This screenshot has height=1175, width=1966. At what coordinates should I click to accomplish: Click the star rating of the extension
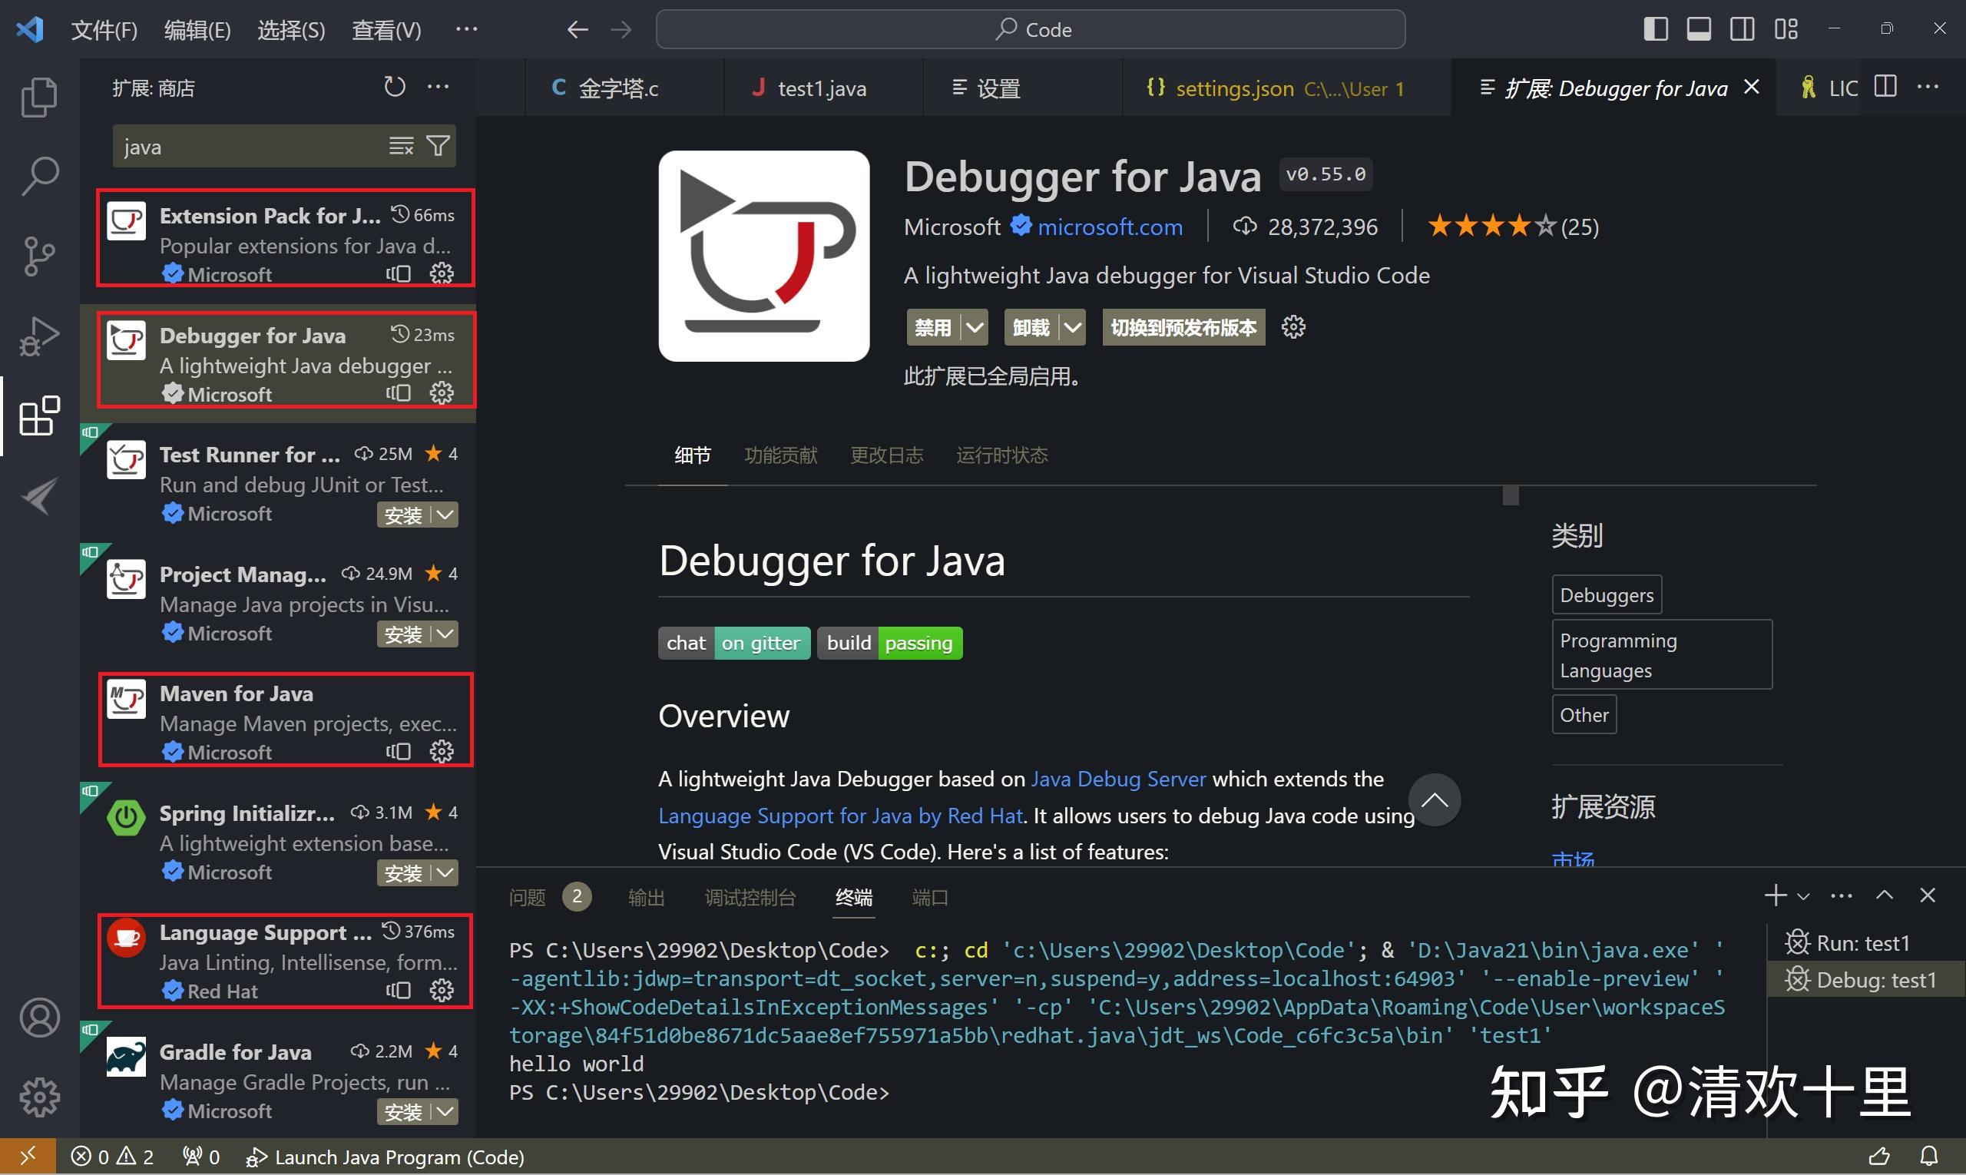click(x=1513, y=227)
